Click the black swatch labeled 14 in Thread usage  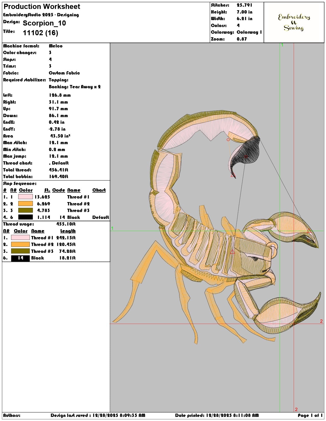(20, 258)
